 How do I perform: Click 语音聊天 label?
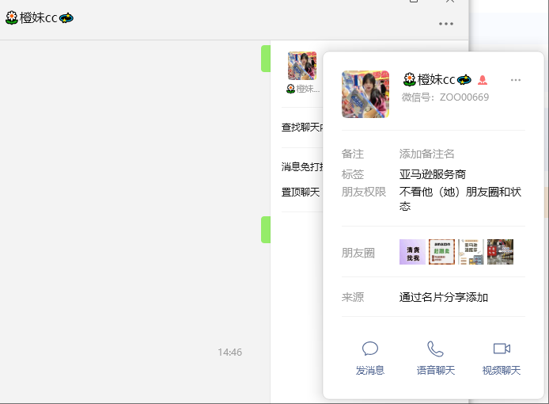coord(436,371)
